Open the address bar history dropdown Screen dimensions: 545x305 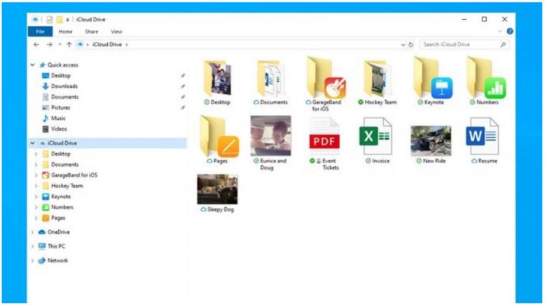pyautogui.click(x=403, y=45)
